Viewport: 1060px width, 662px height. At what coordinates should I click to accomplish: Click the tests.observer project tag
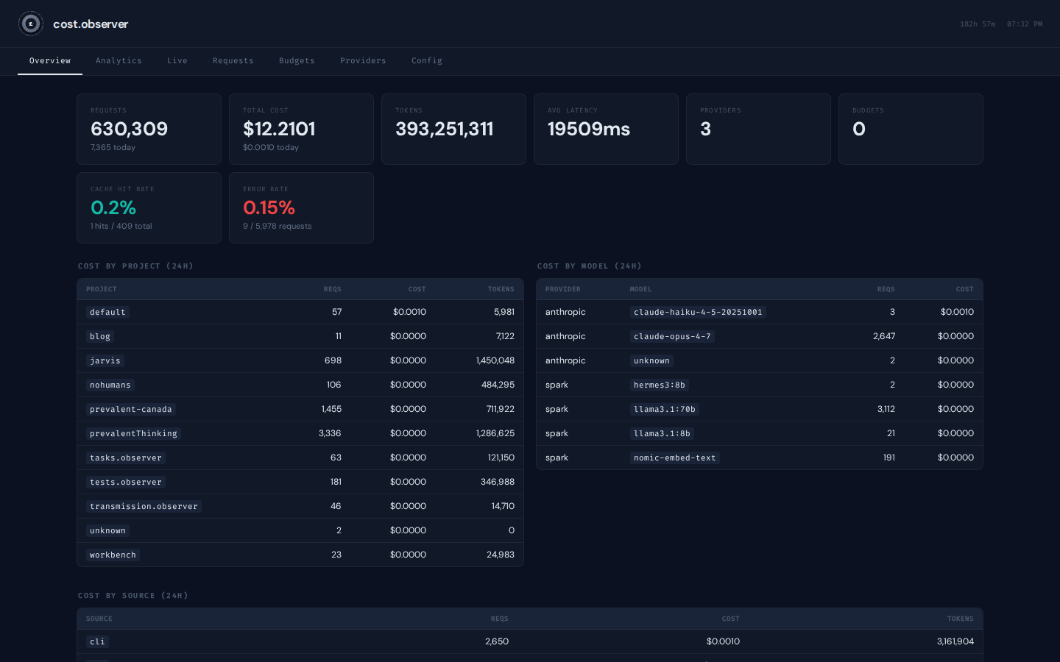point(126,482)
